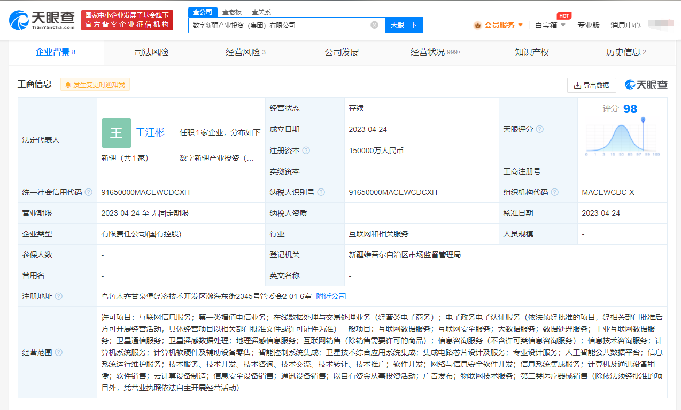
Task: Click the 天眼一下 search button
Action: 404,25
